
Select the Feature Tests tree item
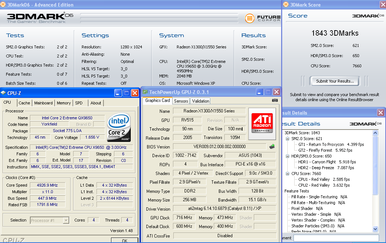tap(296, 191)
